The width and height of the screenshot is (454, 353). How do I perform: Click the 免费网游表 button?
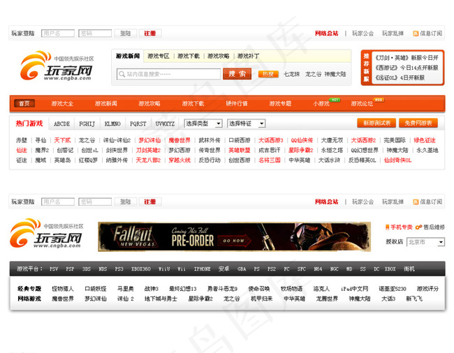(418, 123)
